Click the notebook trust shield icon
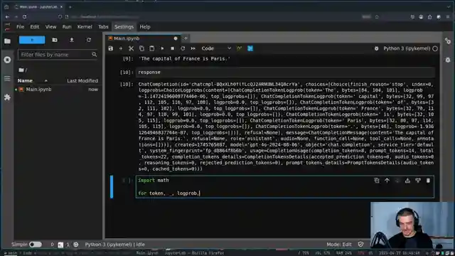455x256 pixels. 360,245
